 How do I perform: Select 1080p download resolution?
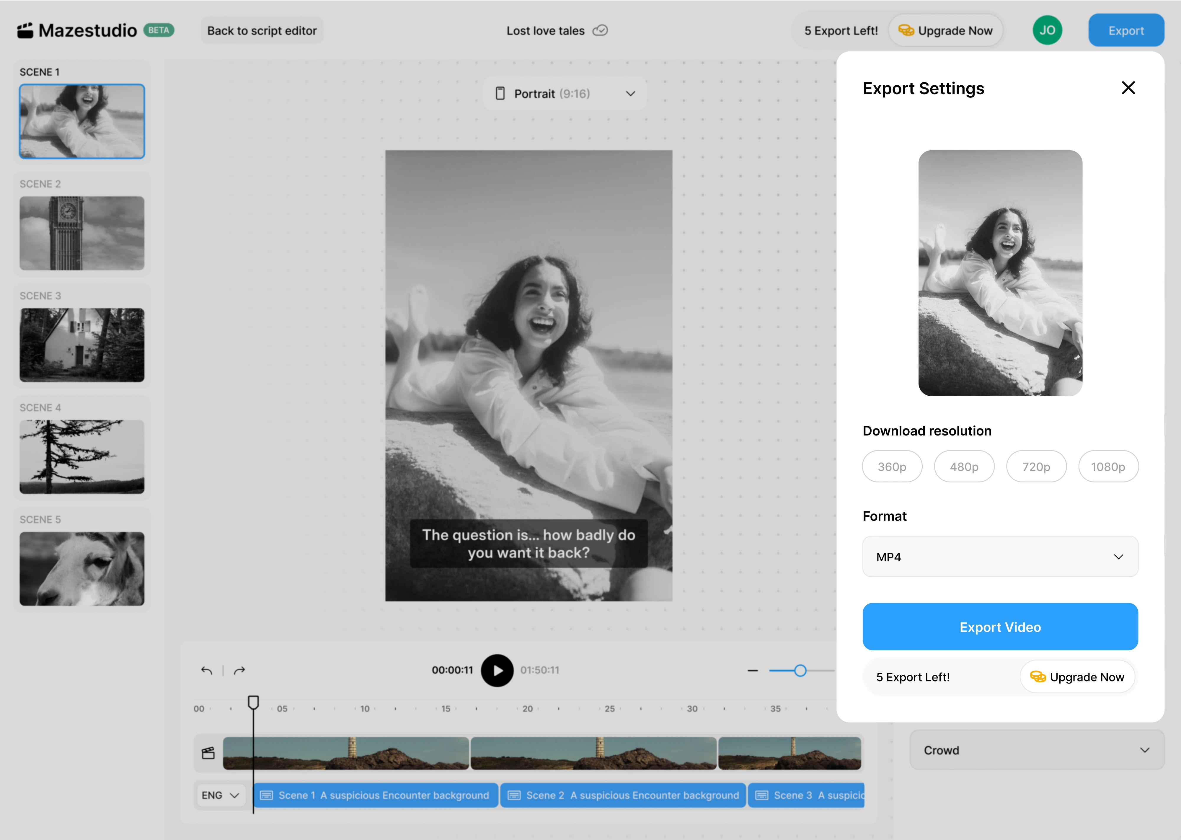coord(1107,467)
